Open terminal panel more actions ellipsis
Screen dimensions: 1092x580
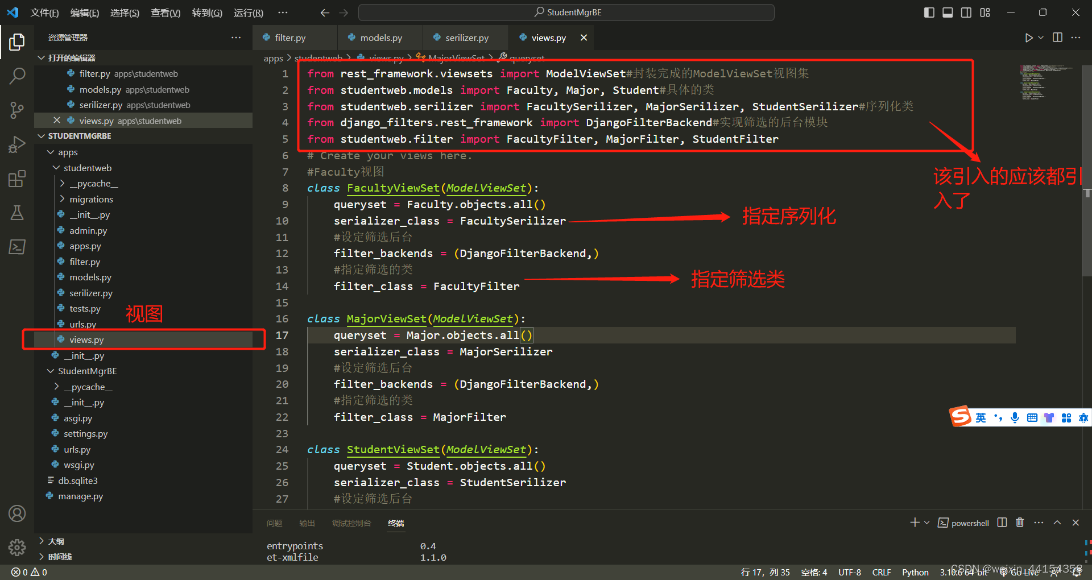point(1039,523)
